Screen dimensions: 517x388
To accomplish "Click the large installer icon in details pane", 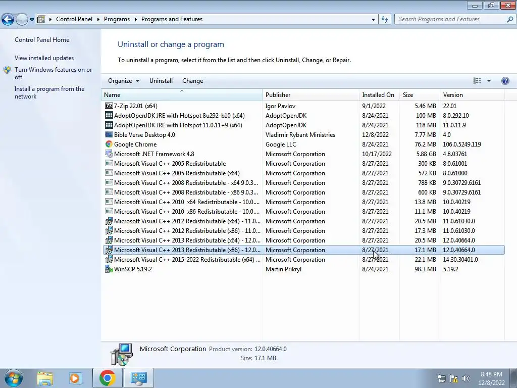I will (x=121, y=354).
